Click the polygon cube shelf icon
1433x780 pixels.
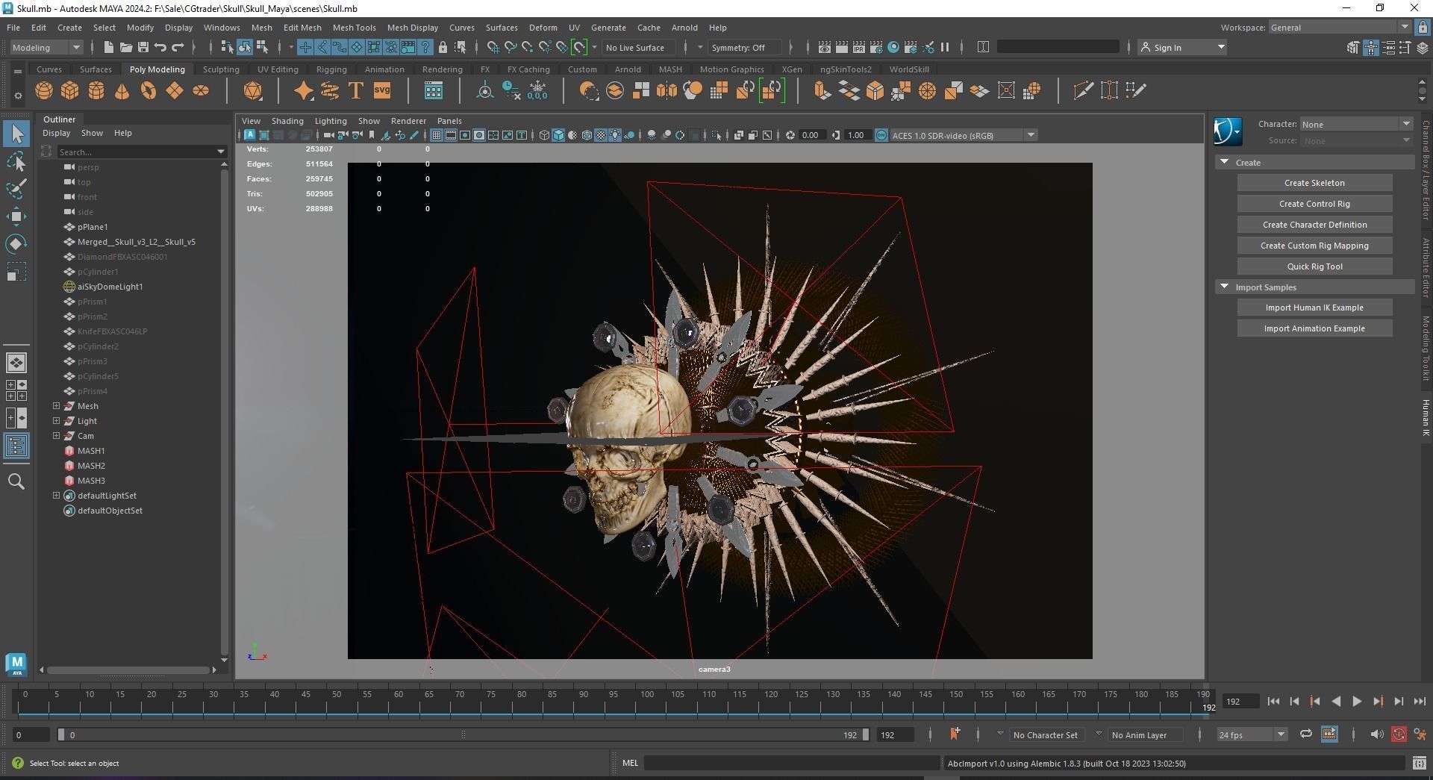click(70, 91)
